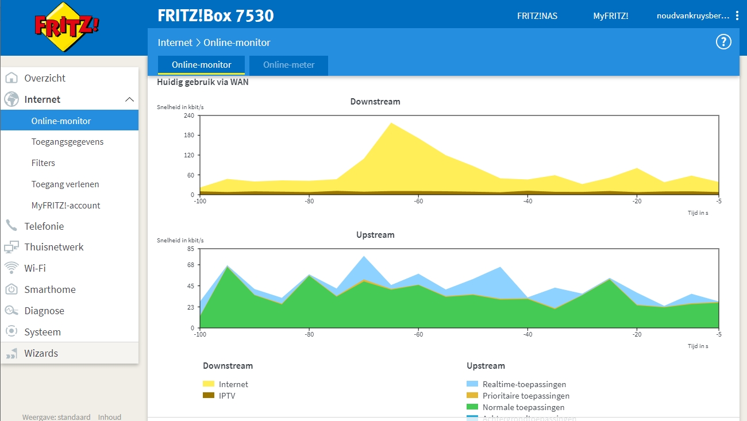Open Overzicht via the home icon
Viewport: 747px width, 421px height.
(x=11, y=78)
